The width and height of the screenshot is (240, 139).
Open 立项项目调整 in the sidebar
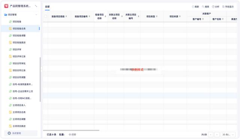19,119
